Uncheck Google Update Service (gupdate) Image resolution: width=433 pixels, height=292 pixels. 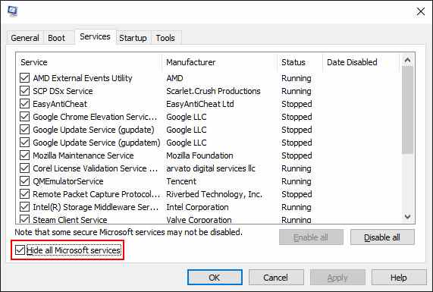pos(24,130)
